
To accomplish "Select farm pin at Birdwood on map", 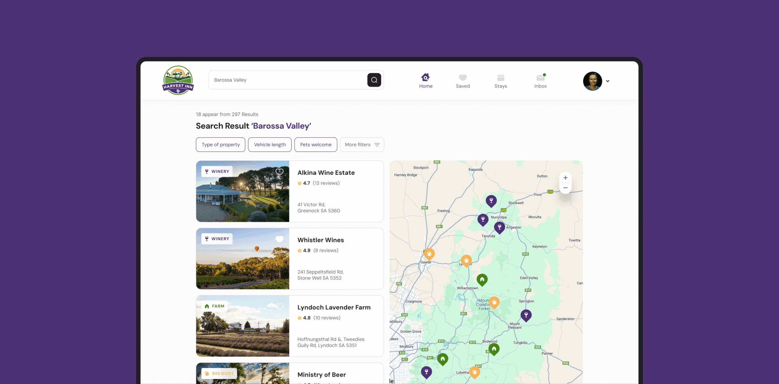I will pyautogui.click(x=494, y=349).
